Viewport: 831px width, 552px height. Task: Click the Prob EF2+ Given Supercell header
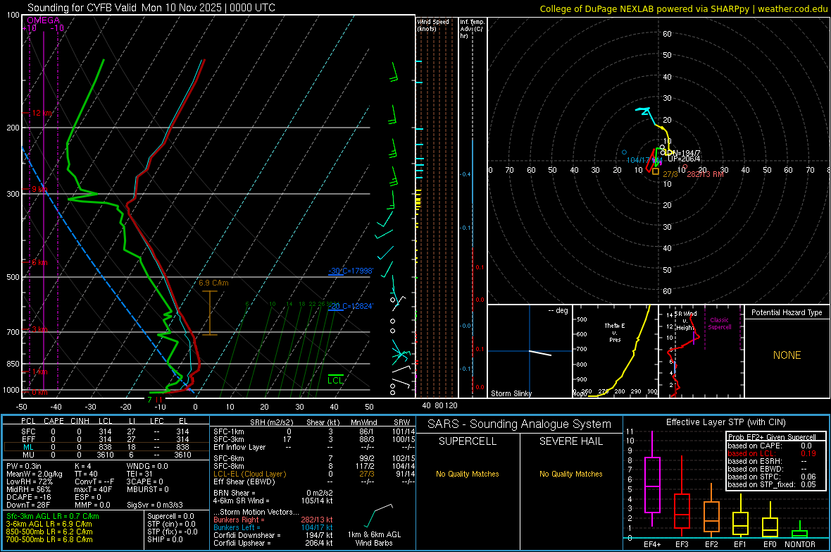(772, 437)
